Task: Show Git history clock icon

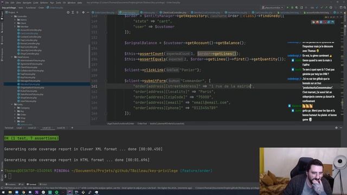Action: (331, 8)
